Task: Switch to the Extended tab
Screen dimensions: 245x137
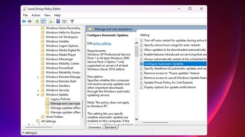Action: coord(95,127)
